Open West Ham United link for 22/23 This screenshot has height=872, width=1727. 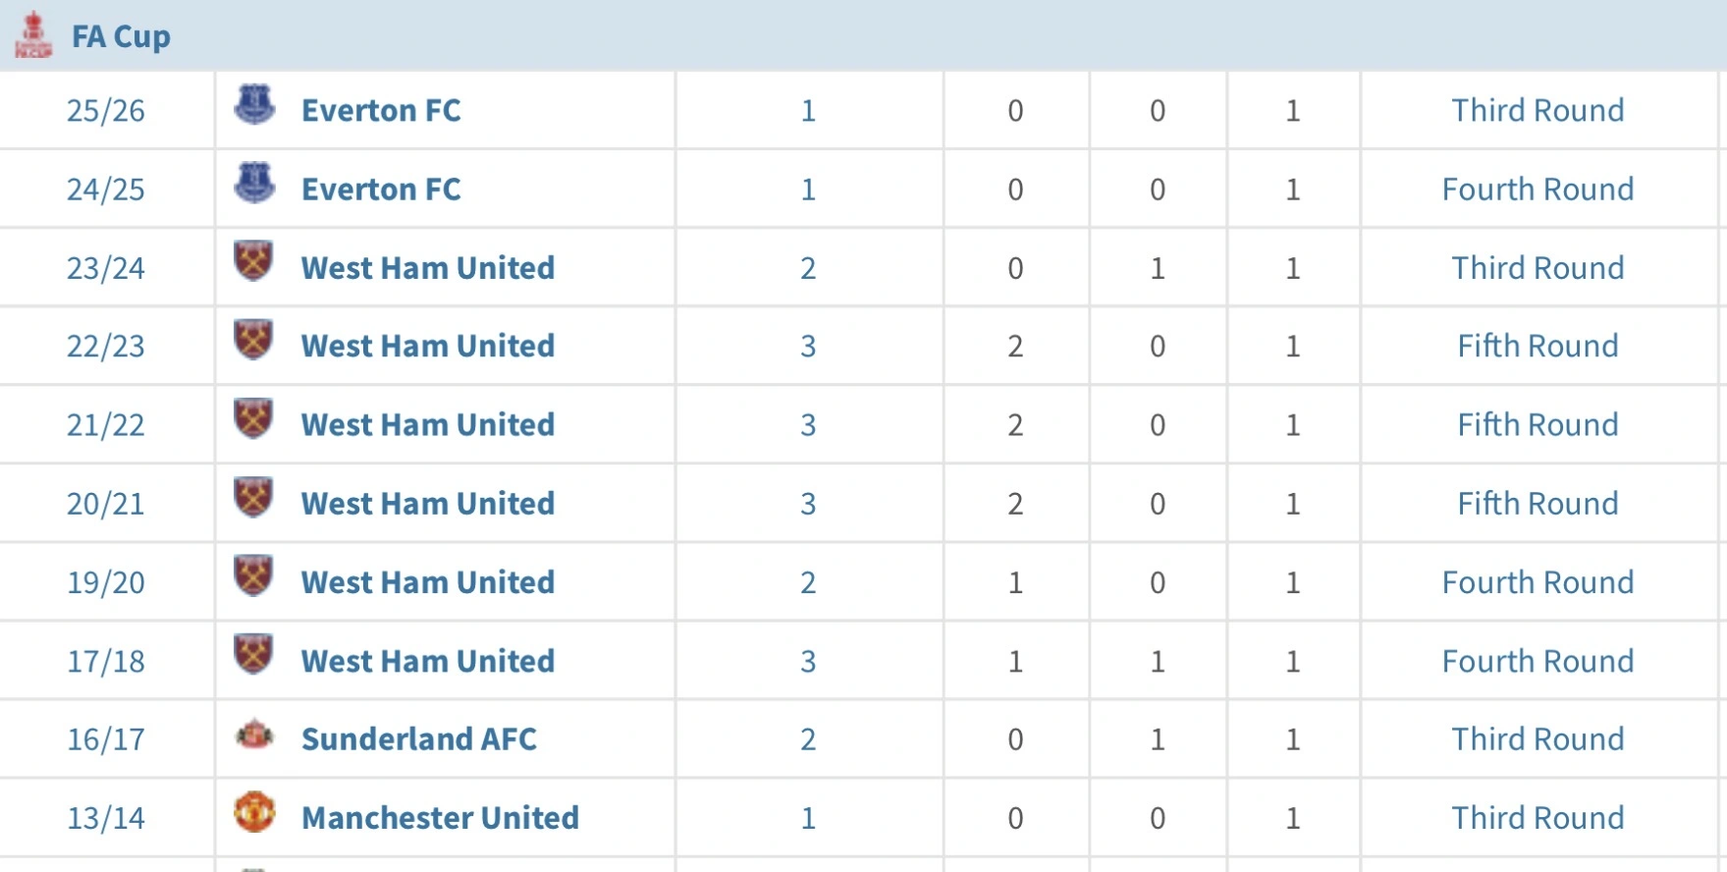tap(428, 346)
